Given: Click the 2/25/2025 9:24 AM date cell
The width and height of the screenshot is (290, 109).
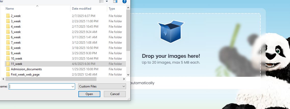Looking at the screenshot, I should coord(84,32).
